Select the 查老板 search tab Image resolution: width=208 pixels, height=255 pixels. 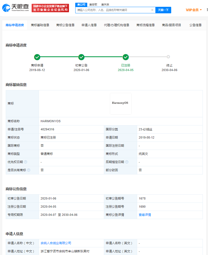point(93,5)
